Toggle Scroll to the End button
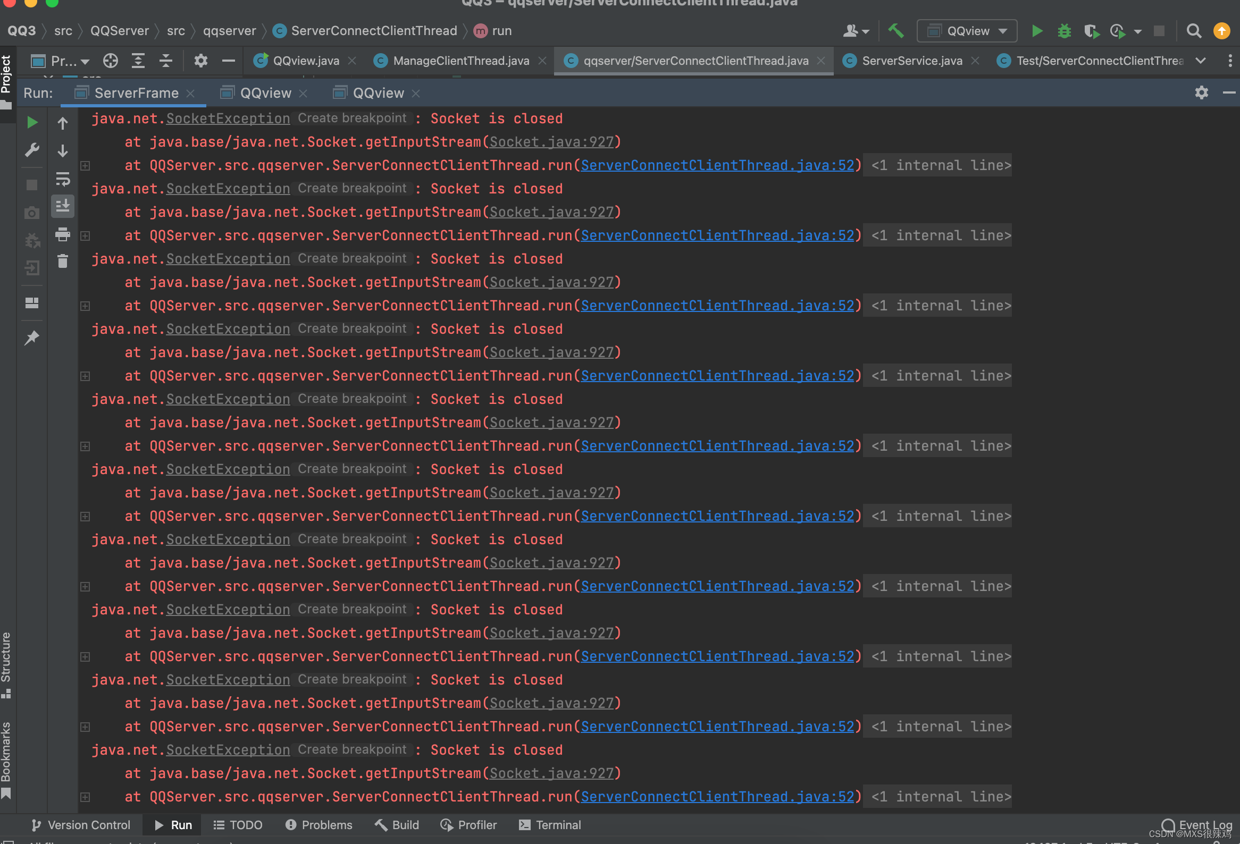This screenshot has width=1240, height=844. tap(62, 205)
